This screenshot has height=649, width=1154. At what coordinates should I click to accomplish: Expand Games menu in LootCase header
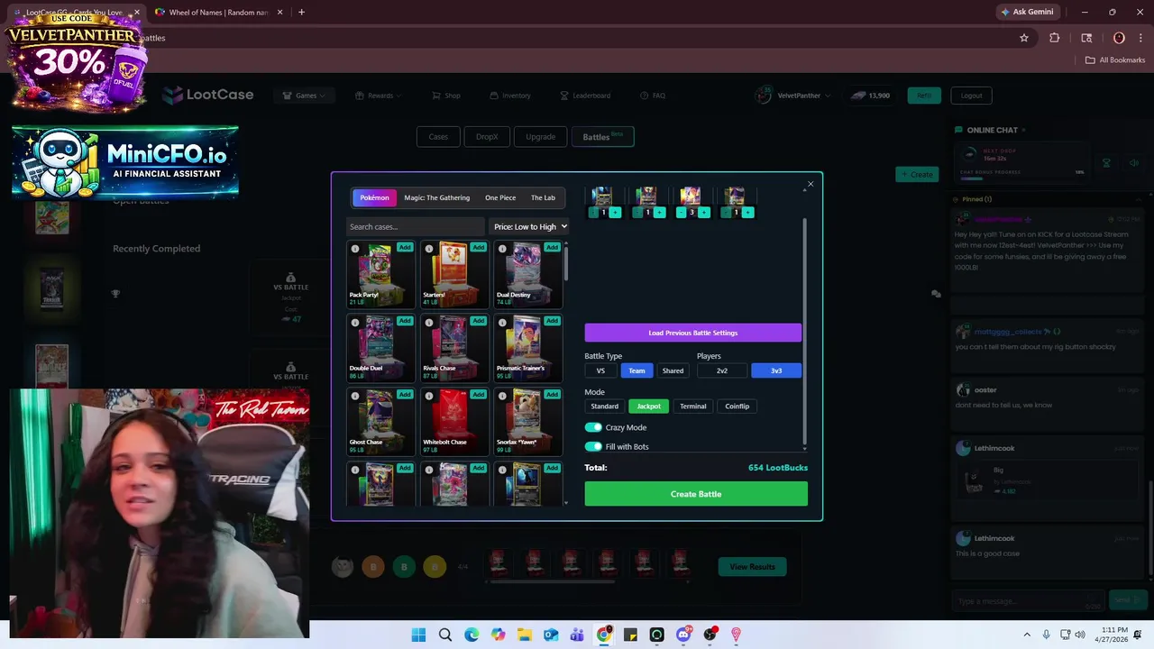[304, 96]
